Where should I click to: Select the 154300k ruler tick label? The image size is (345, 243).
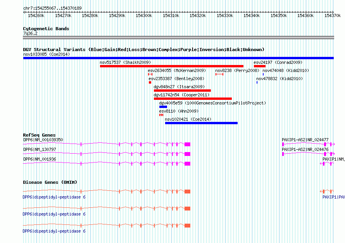(144, 15)
